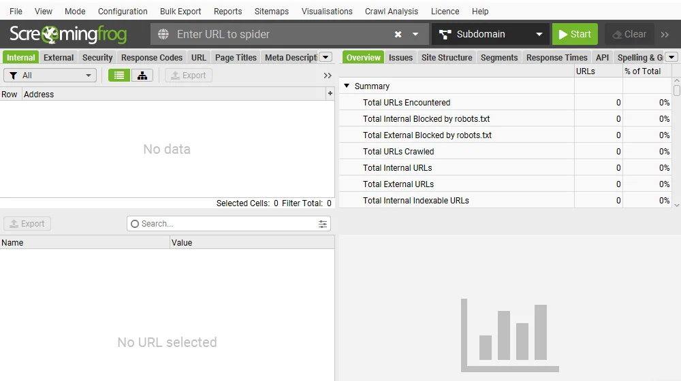Select Total External Blocked by robots.txt row
681x381 pixels.
click(505, 135)
